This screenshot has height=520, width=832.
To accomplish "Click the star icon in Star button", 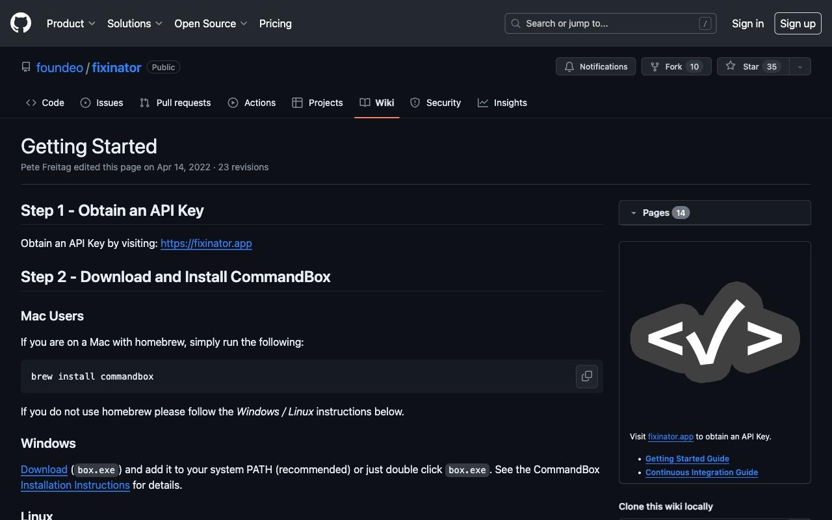I will coord(731,66).
